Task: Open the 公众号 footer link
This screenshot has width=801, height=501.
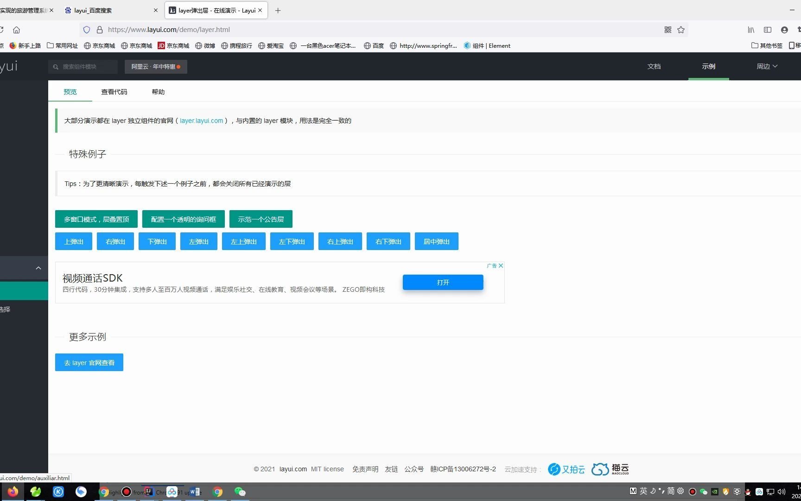Action: click(x=414, y=469)
